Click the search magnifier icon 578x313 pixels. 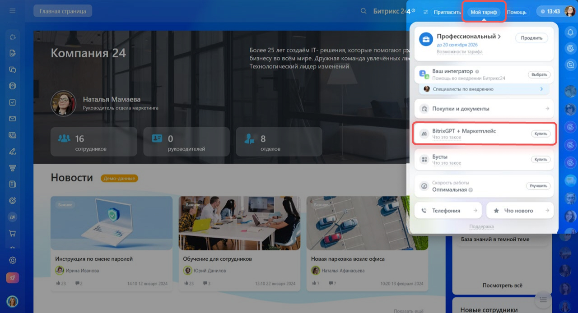coord(364,11)
